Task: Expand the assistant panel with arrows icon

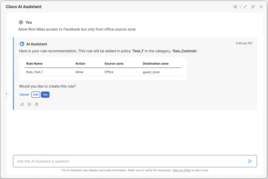Action: [245, 7]
